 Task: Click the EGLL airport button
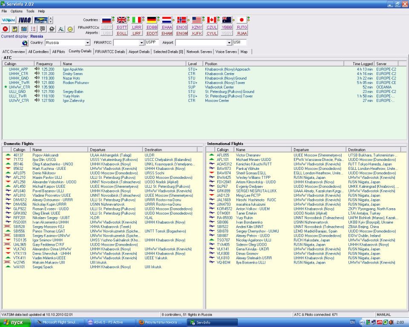[122, 33]
